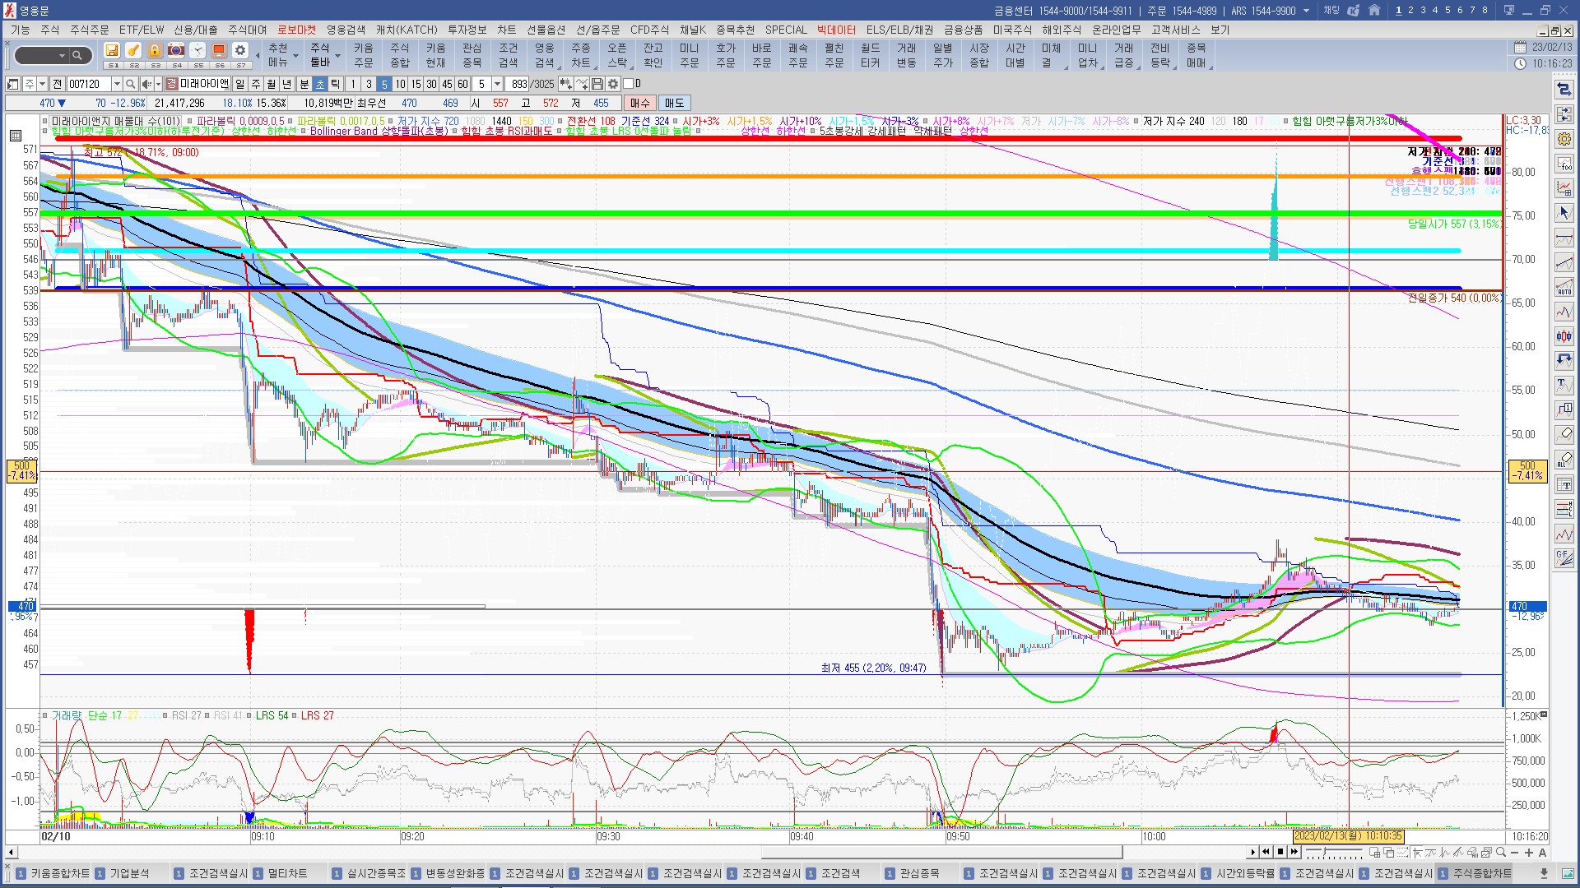The width and height of the screenshot is (1580, 888).
Task: Click the plus zoom-in icon at chart bottom
Action: 1529,853
